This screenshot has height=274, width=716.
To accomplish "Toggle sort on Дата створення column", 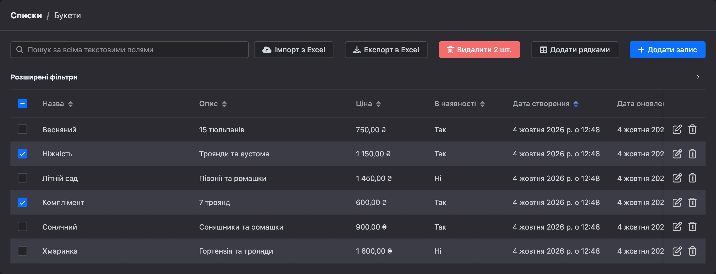I will pyautogui.click(x=576, y=104).
